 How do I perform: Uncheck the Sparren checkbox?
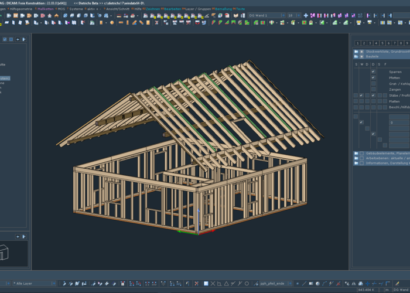pyautogui.click(x=373, y=71)
